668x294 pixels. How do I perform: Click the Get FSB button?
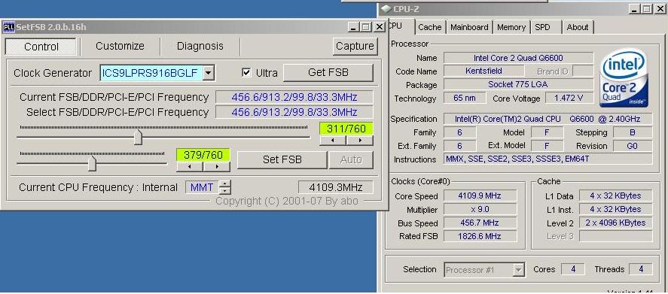click(328, 72)
